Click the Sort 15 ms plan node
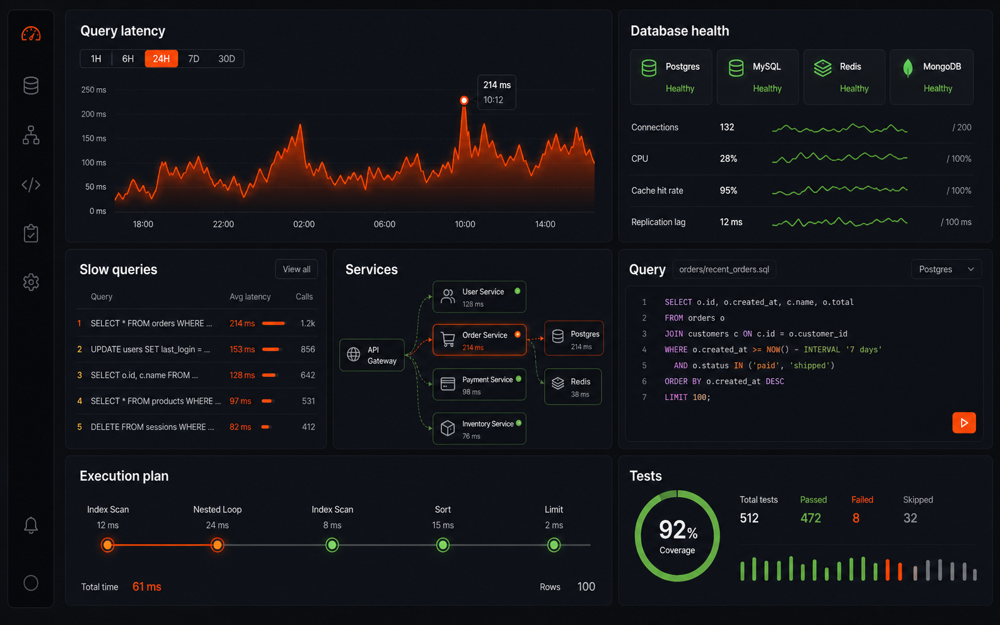1000x625 pixels. [443, 545]
